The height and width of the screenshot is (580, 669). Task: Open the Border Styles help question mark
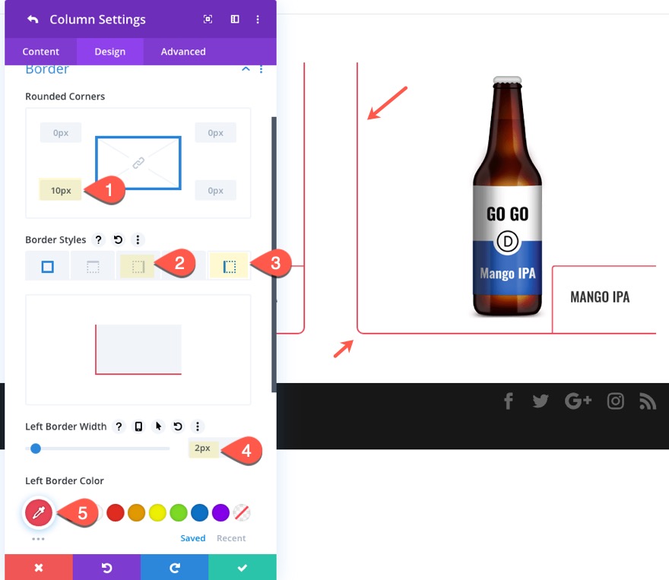click(99, 239)
